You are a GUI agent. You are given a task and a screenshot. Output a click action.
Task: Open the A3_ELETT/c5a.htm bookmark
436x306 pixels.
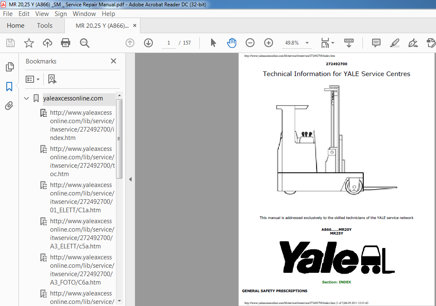point(82,233)
